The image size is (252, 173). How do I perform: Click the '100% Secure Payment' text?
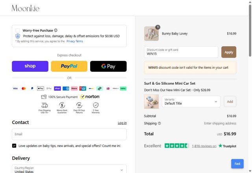[63, 97]
